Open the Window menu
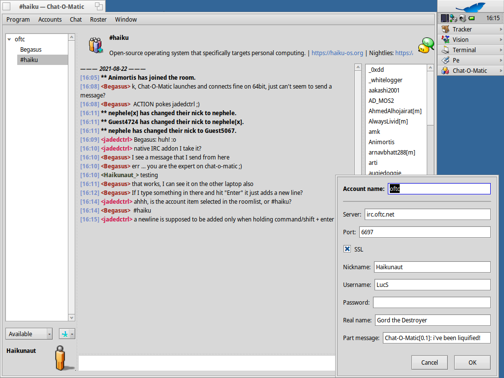Viewport: 504px width, 378px height. pyautogui.click(x=126, y=20)
